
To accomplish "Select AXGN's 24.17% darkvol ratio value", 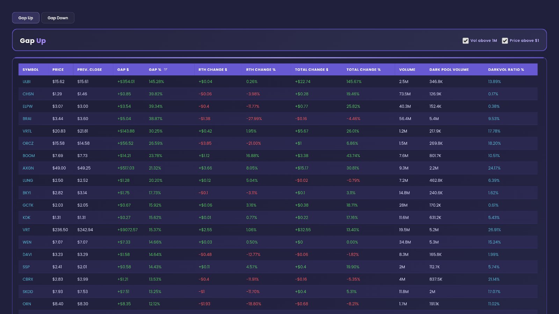I will pos(494,168).
